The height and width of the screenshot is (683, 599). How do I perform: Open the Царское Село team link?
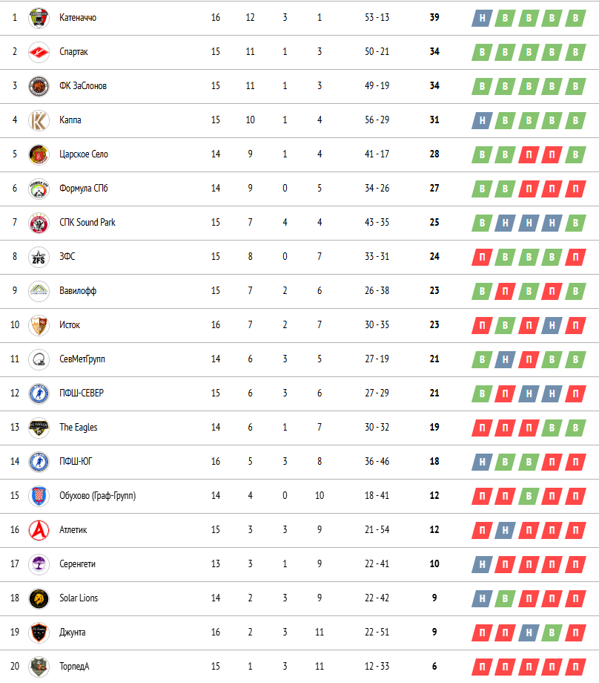click(84, 154)
